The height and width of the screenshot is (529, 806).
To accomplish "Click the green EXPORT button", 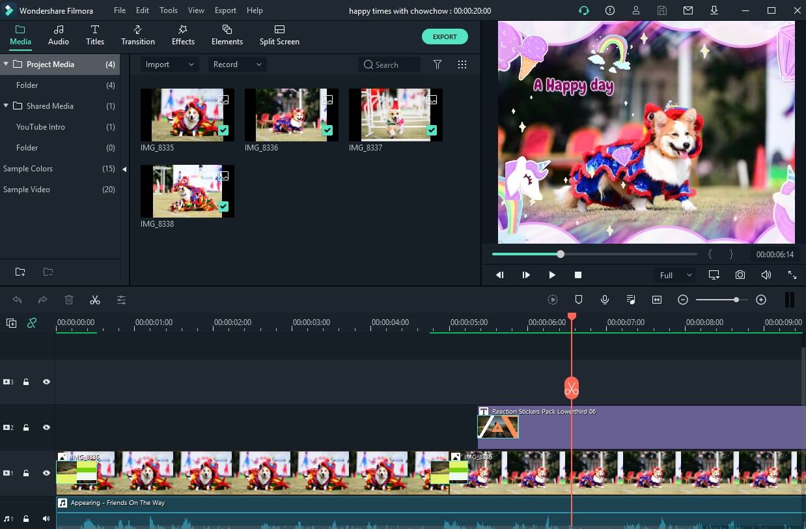I will pos(445,36).
